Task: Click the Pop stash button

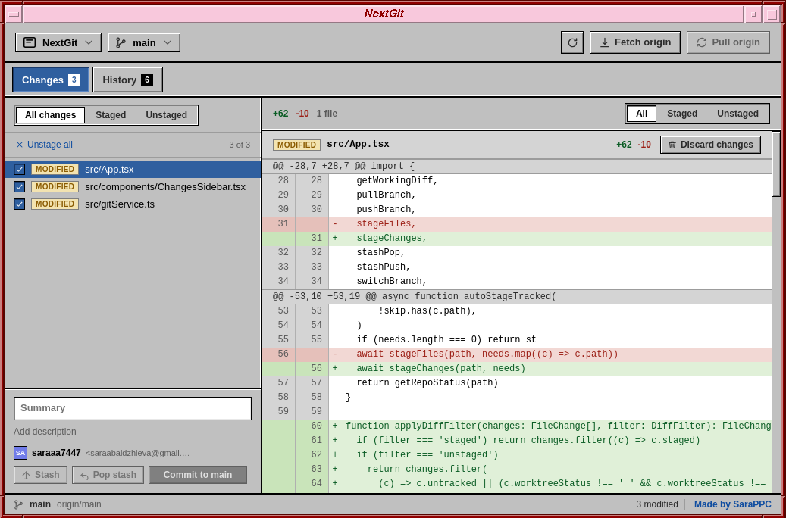Action: (x=108, y=475)
